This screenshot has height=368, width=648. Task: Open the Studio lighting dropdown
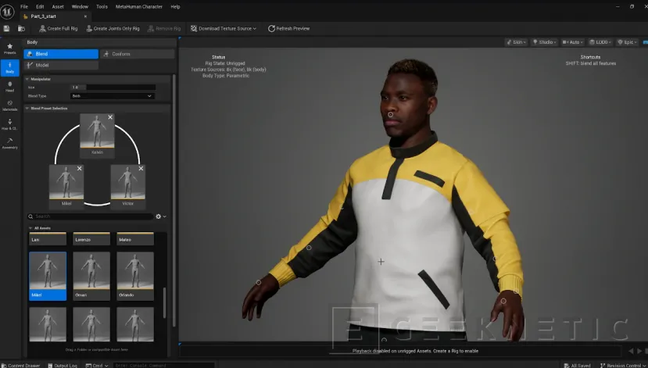(x=544, y=42)
